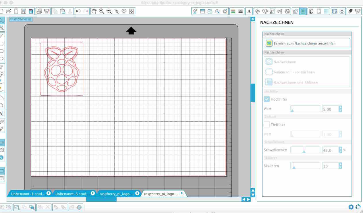Viewport: 363px width, 213px height.
Task: Close the Unbenannt-1 tab with its x
Action: coord(49,193)
